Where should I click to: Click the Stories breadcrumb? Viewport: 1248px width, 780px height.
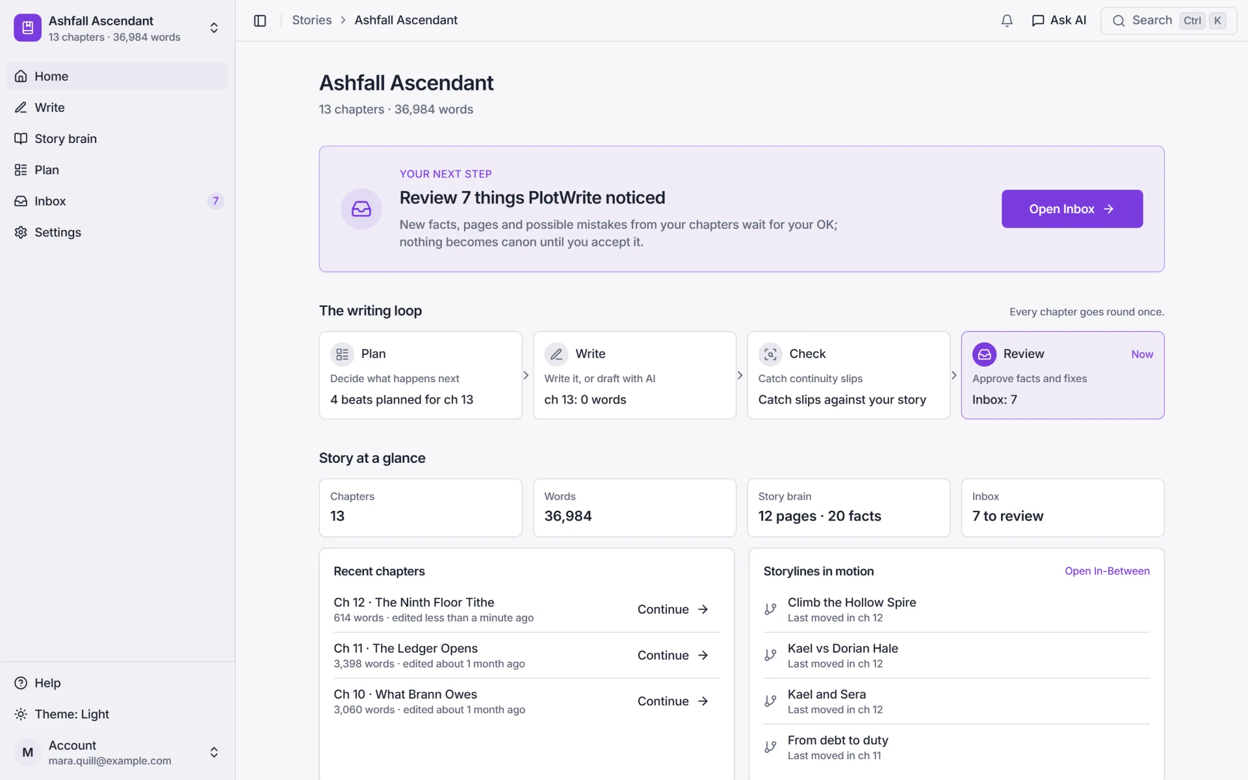312,20
